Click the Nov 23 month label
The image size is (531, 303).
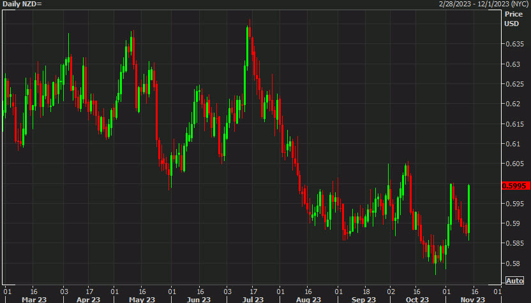tap(472, 300)
